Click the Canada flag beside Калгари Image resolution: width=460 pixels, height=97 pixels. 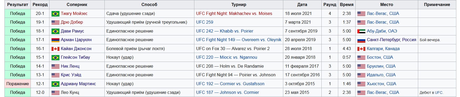tap(361, 49)
